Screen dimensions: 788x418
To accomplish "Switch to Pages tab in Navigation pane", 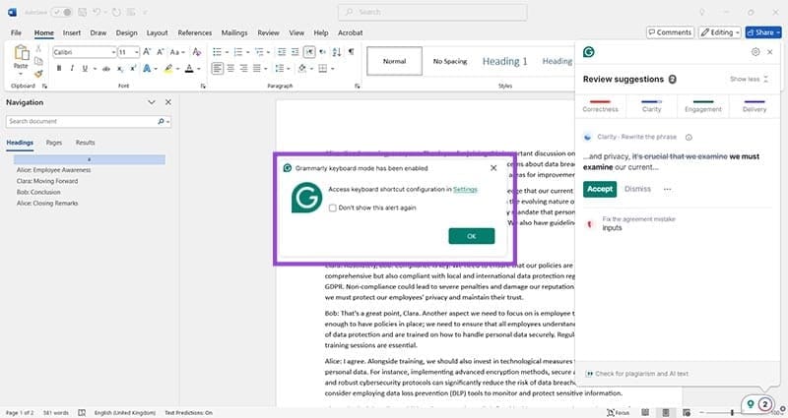I will tap(54, 143).
